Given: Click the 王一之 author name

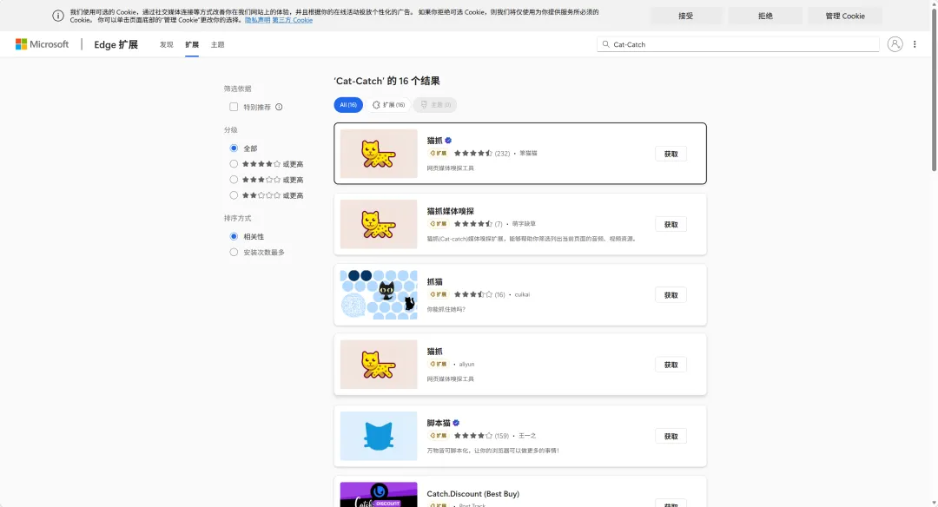Looking at the screenshot, I should coord(527,435).
